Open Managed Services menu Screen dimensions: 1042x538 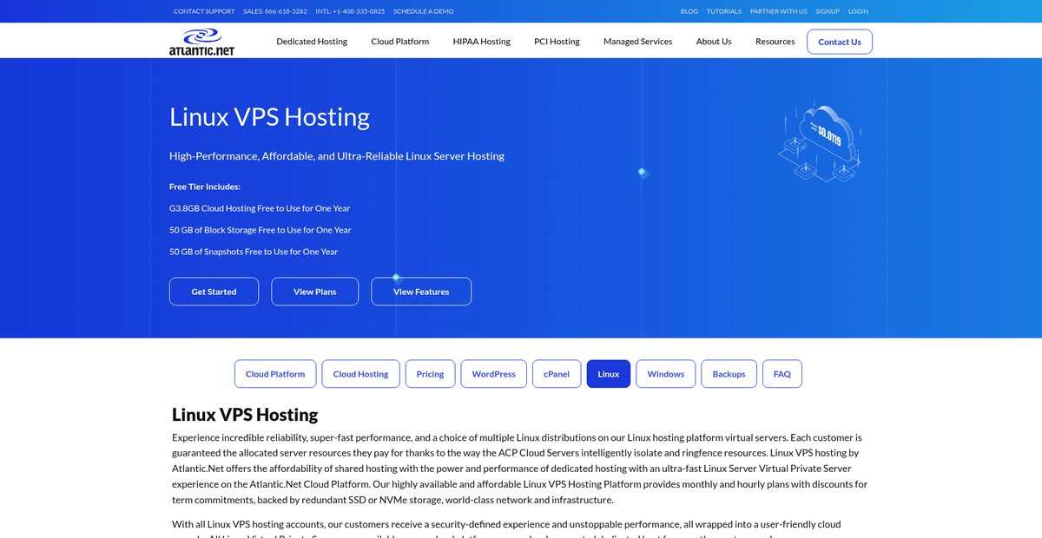click(638, 42)
